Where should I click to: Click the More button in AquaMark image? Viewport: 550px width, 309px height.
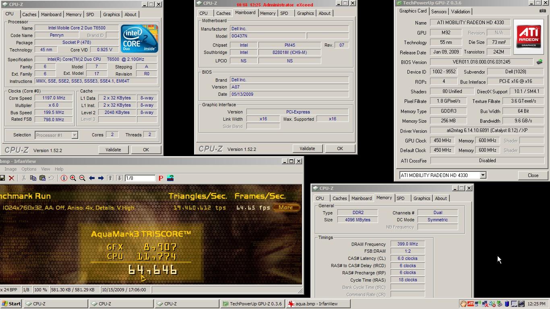click(x=286, y=208)
